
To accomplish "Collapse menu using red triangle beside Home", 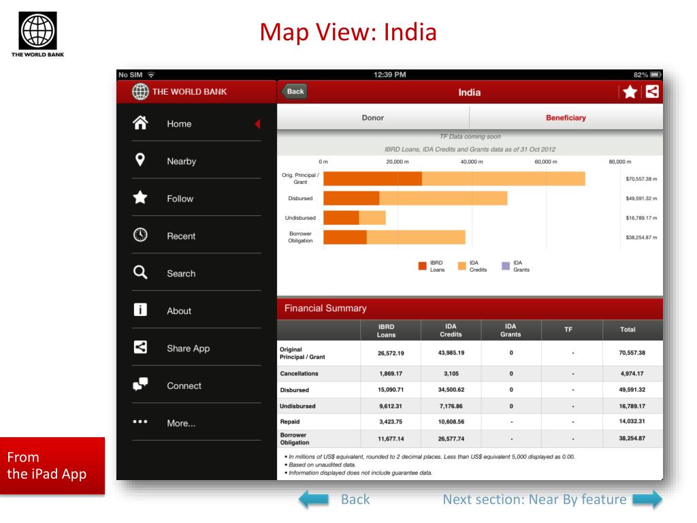I will (257, 124).
